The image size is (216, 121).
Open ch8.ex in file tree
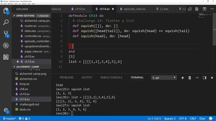pos(32,89)
